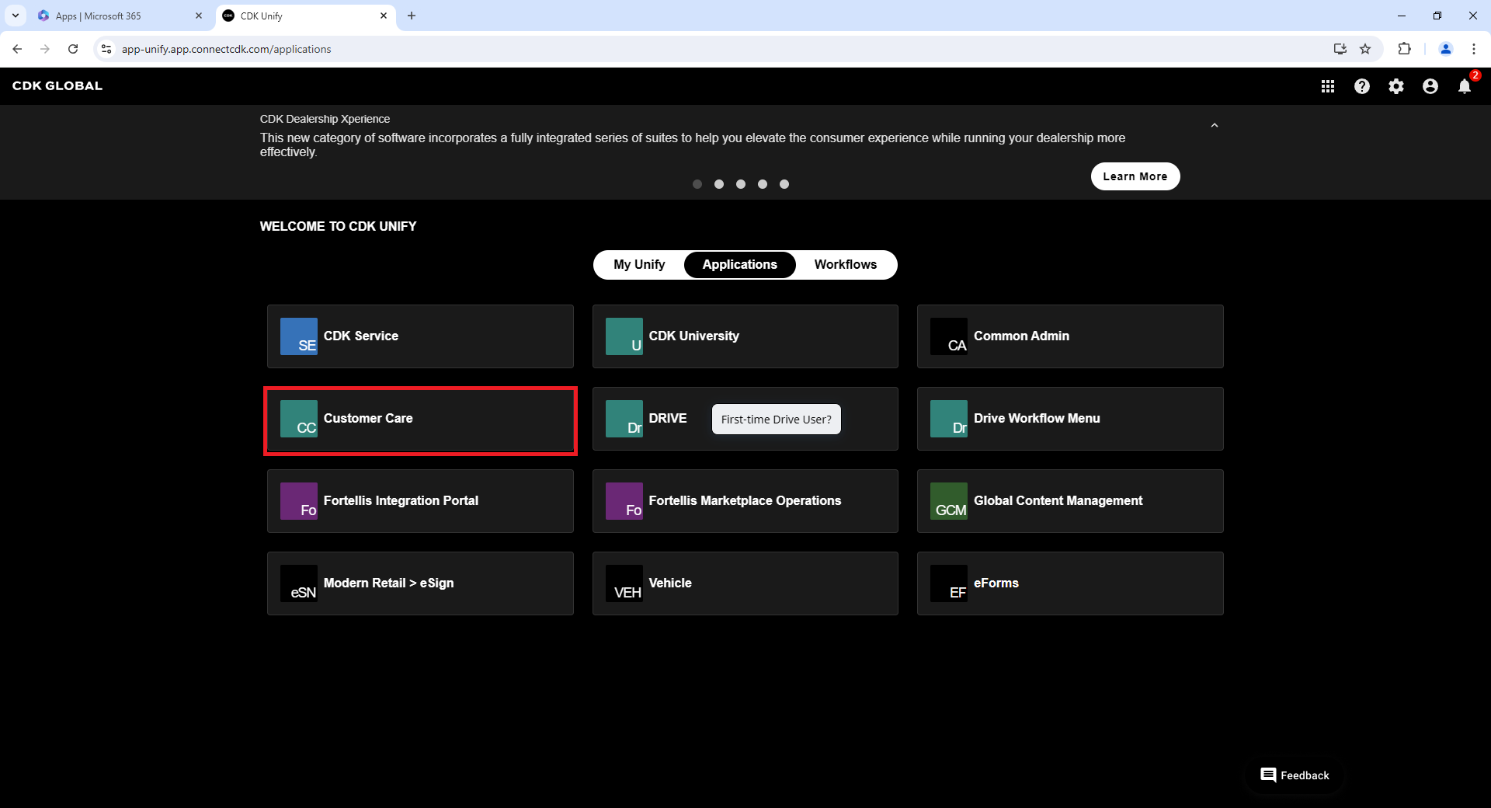Launch DRIVE application label
1491x808 pixels.
tap(668, 418)
